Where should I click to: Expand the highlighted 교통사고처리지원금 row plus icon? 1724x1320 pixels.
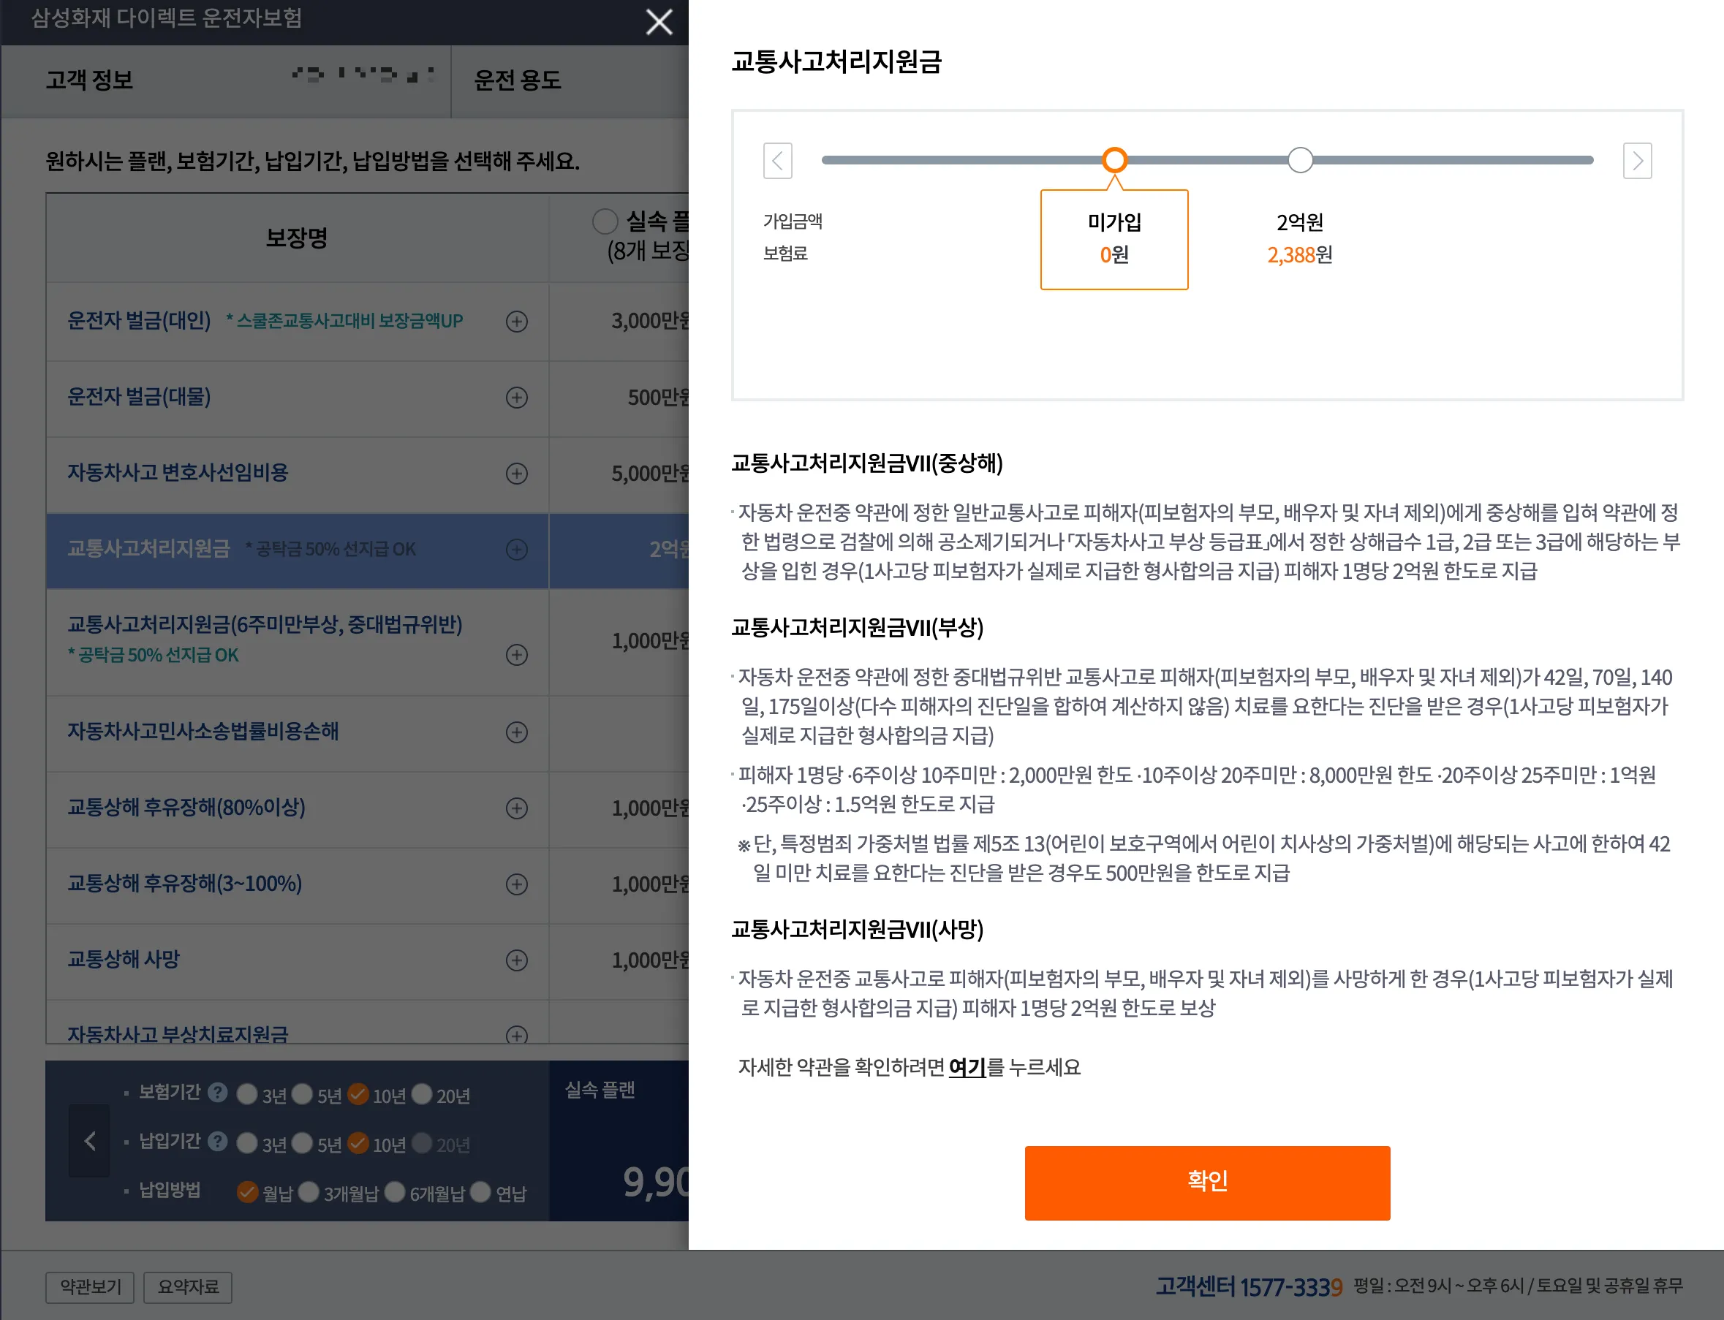[515, 550]
